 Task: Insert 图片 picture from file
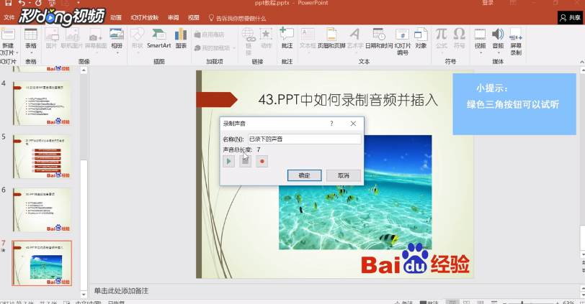51,38
